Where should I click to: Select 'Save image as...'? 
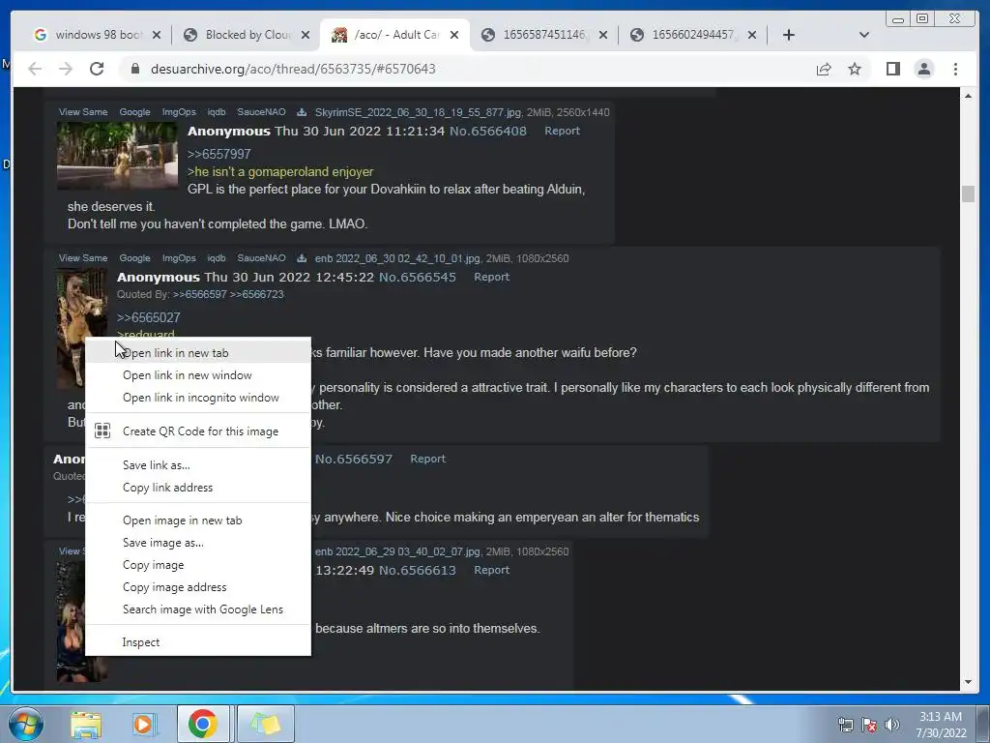pos(198,542)
